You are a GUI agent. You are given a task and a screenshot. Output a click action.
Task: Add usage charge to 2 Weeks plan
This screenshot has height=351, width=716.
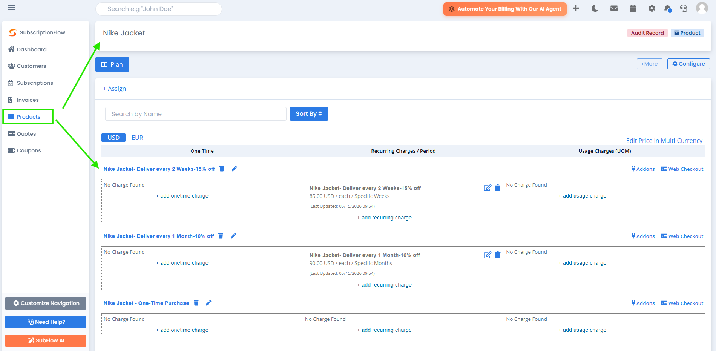582,196
